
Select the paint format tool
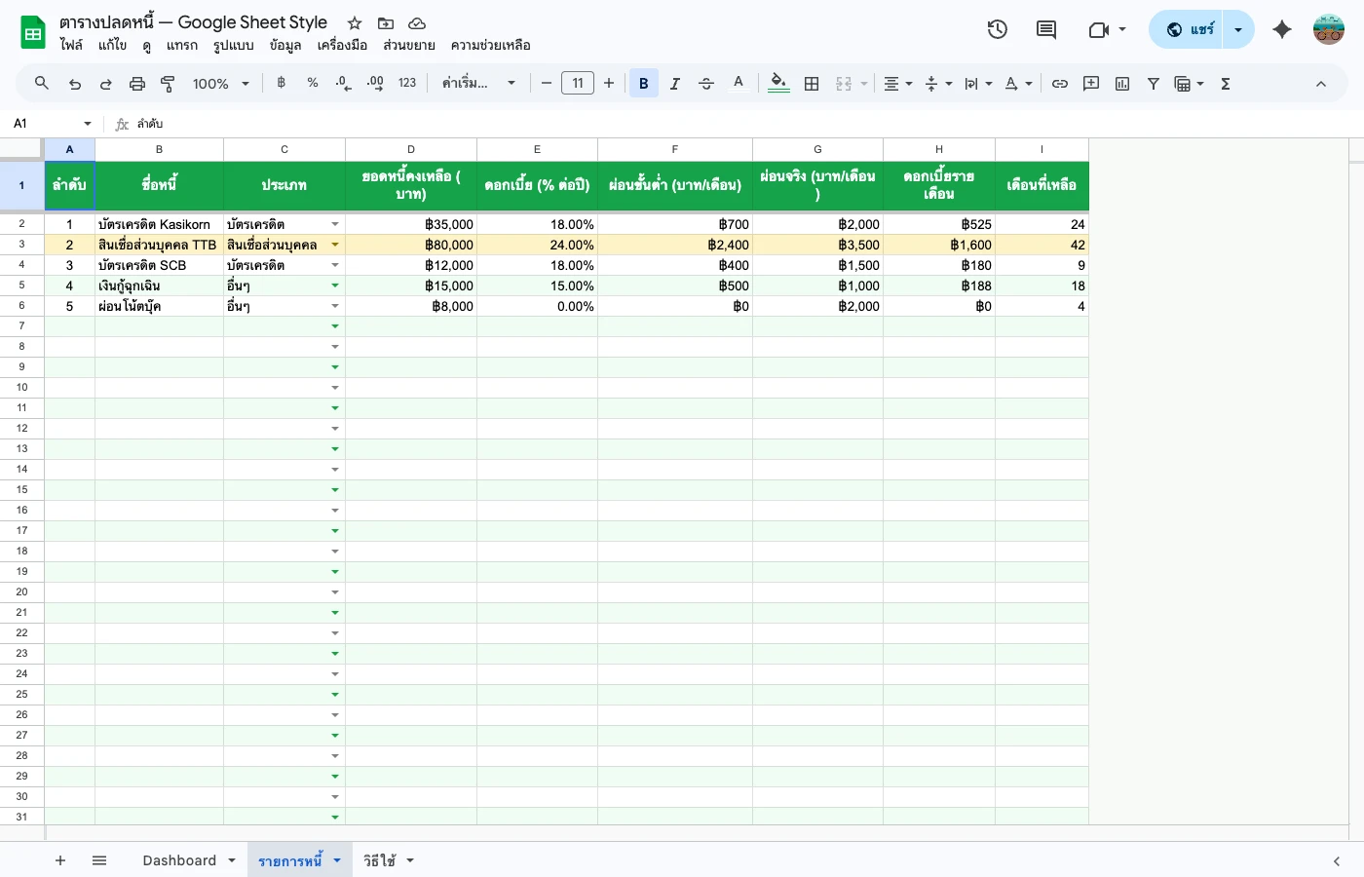[x=167, y=83]
